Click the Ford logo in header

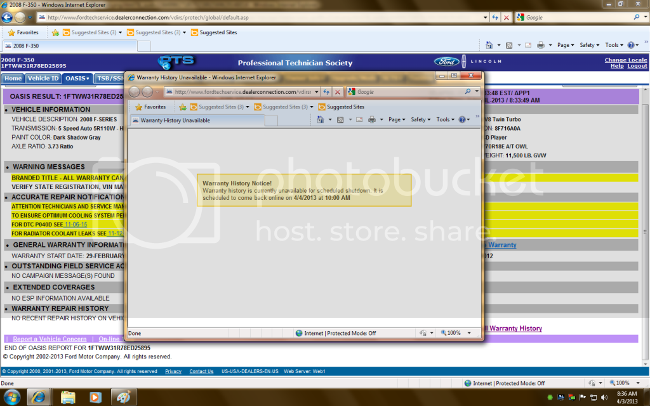(446, 62)
